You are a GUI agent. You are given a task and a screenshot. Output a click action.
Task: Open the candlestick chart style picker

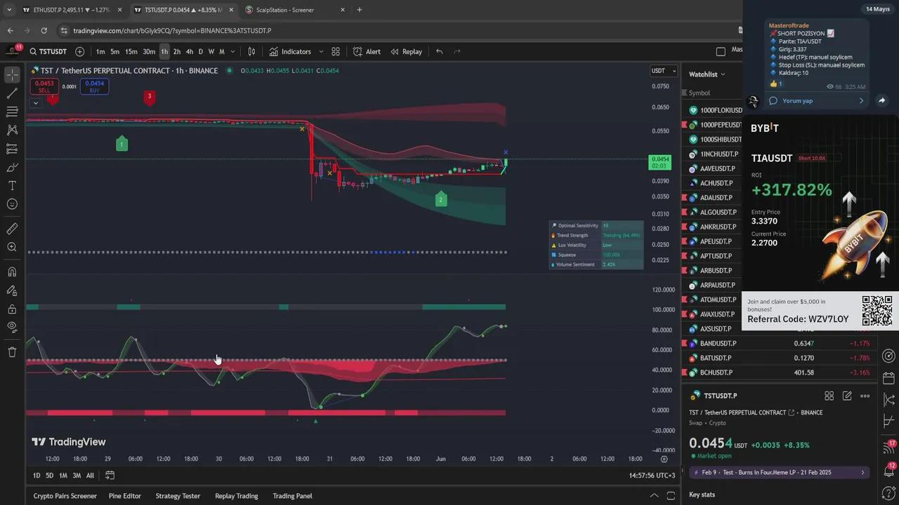[251, 51]
